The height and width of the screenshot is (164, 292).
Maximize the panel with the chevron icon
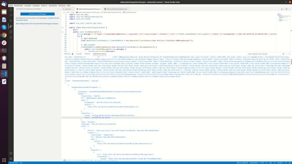tap(287, 54)
